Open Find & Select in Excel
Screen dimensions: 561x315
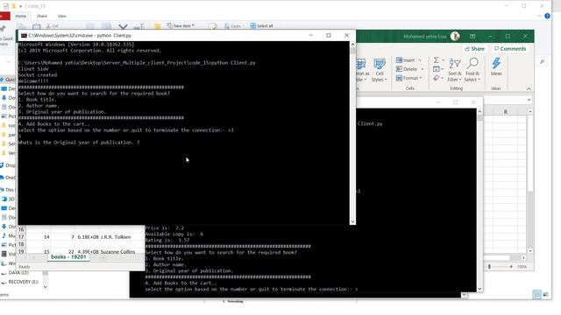click(x=472, y=70)
